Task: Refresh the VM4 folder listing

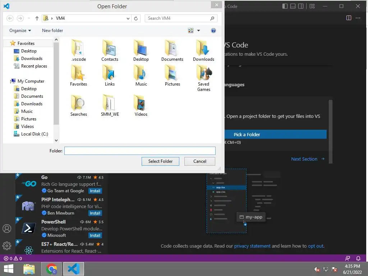Action: pyautogui.click(x=136, y=18)
